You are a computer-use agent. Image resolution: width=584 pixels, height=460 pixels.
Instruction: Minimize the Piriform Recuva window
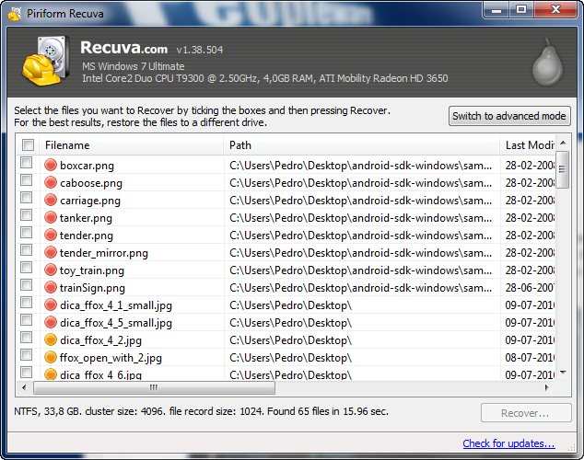click(496, 10)
